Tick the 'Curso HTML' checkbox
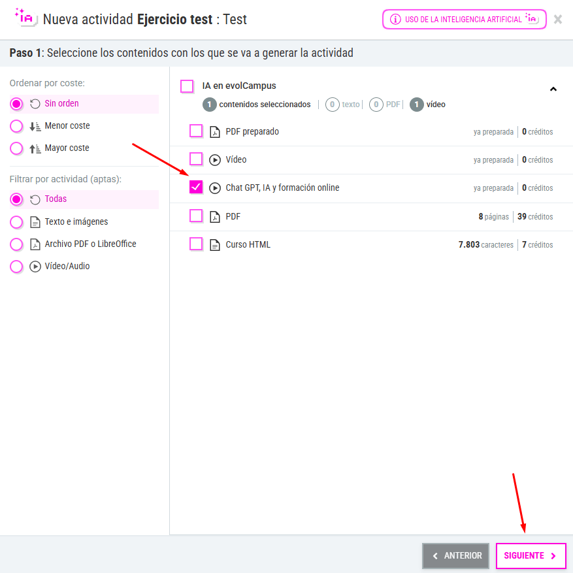 pyautogui.click(x=196, y=244)
